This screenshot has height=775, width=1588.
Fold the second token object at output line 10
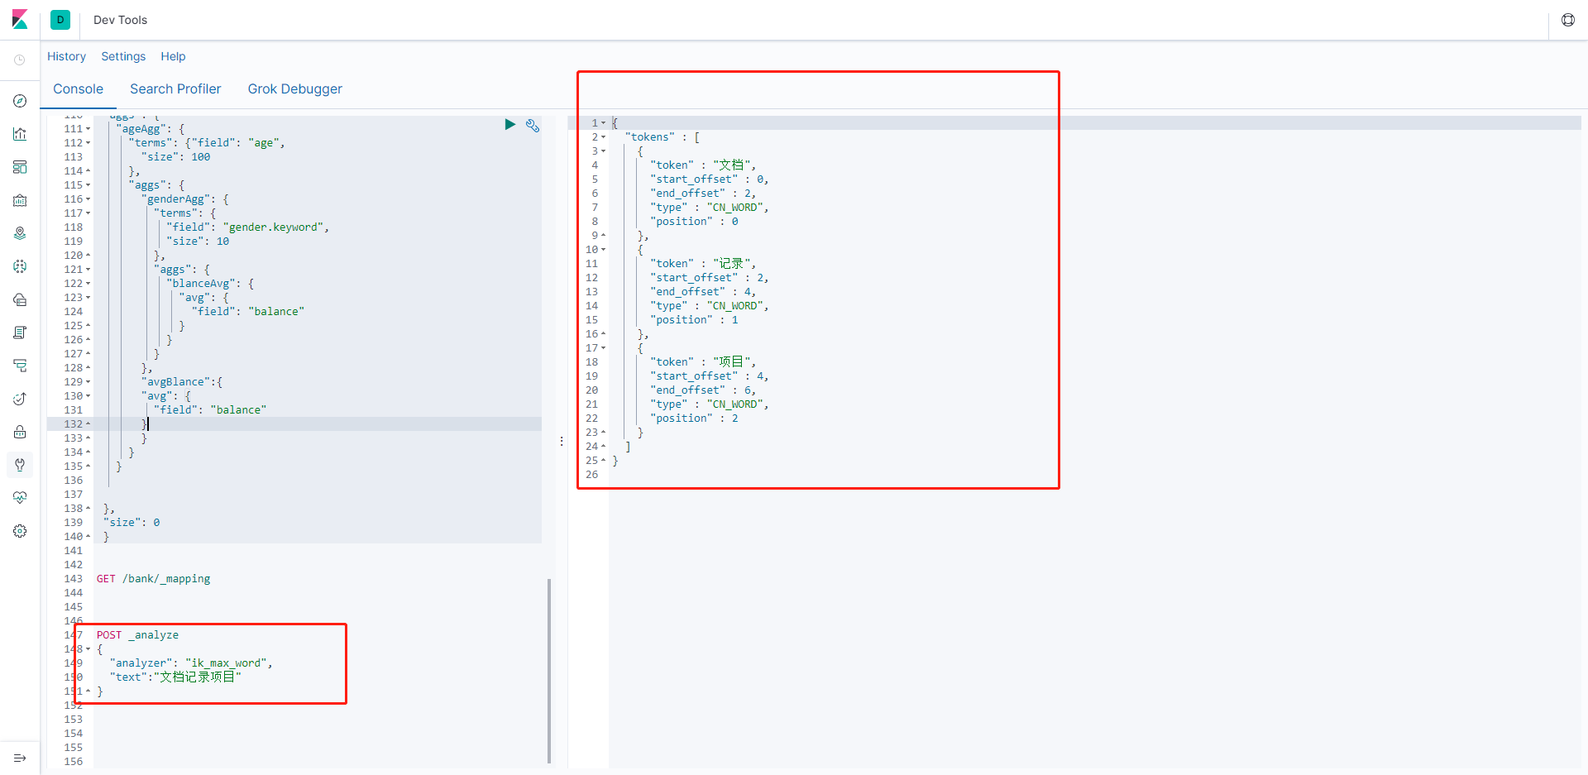point(604,250)
